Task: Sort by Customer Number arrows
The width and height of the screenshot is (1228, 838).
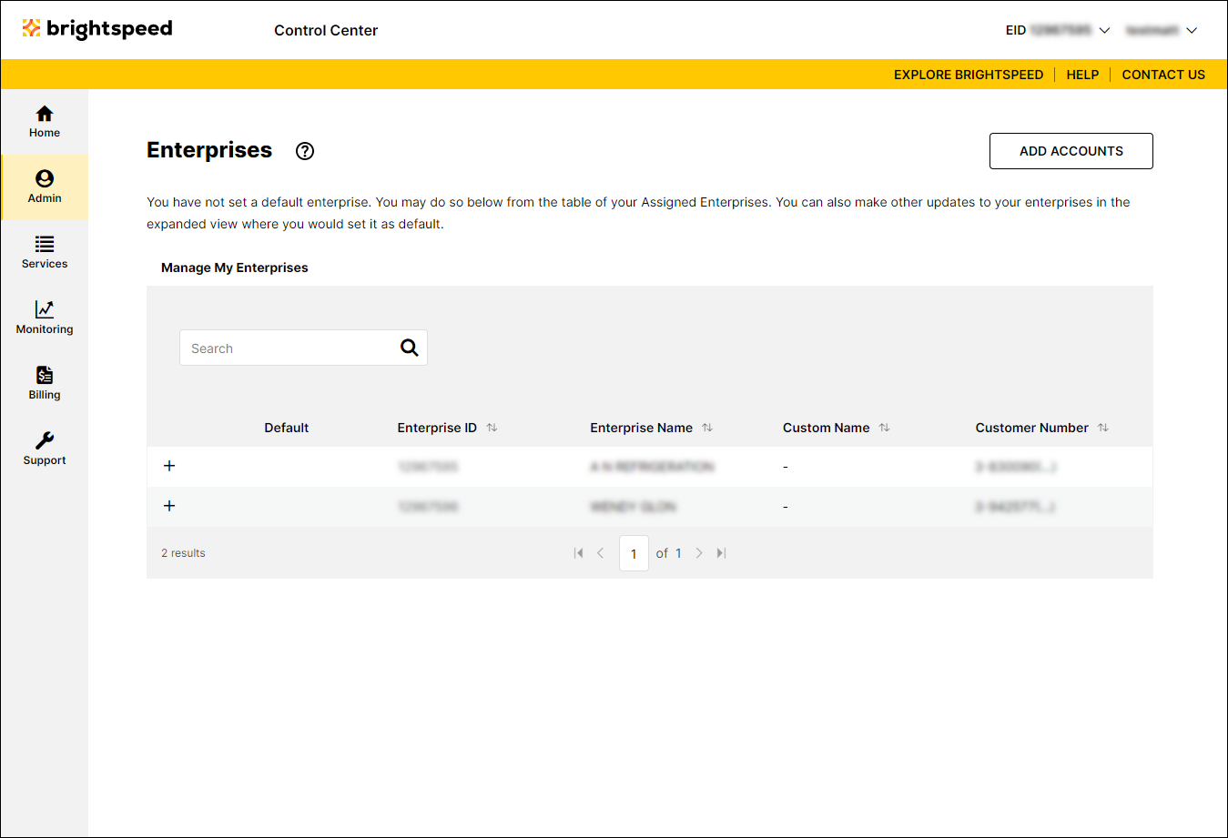Action: pos(1103,428)
